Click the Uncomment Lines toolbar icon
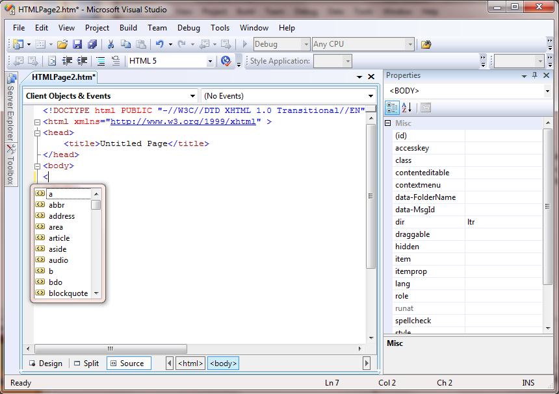 (x=116, y=61)
